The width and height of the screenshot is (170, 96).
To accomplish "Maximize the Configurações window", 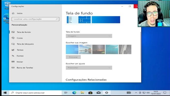I will (130, 6).
